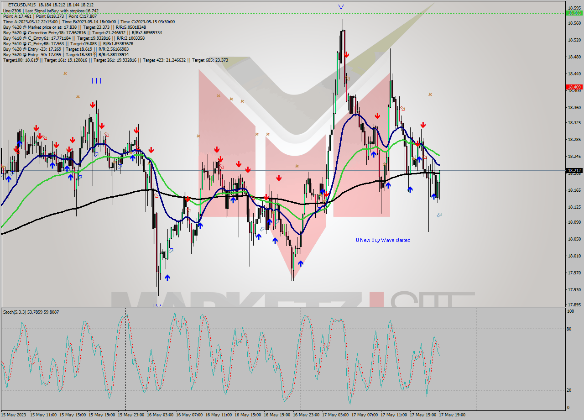Click the 17.930 price axis label

point(574,289)
